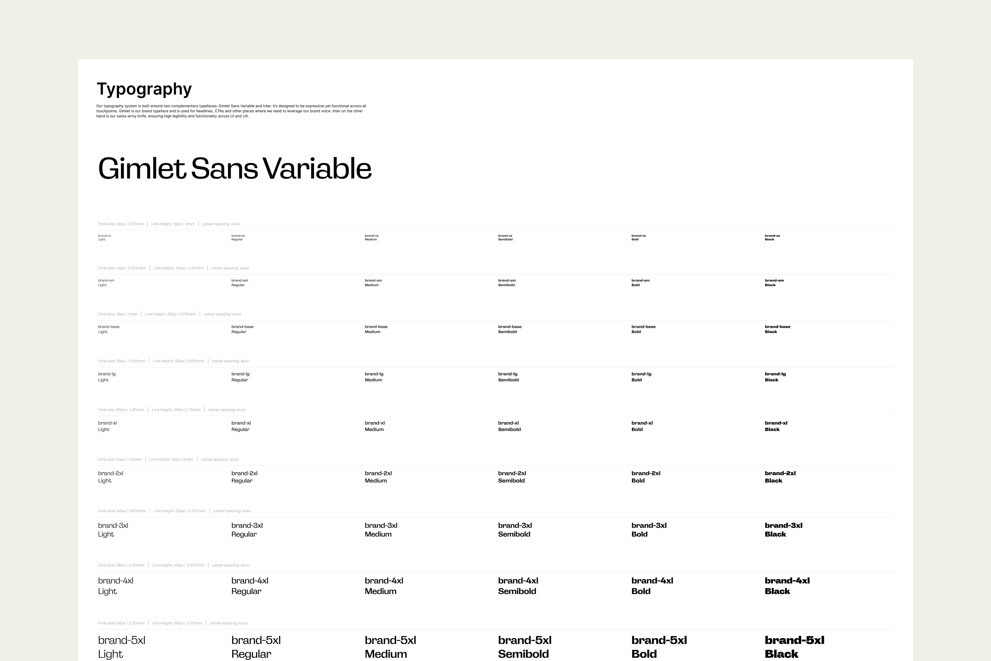Click the brand-sm Medium text sample
Screen dimensions: 991x661
tap(373, 283)
